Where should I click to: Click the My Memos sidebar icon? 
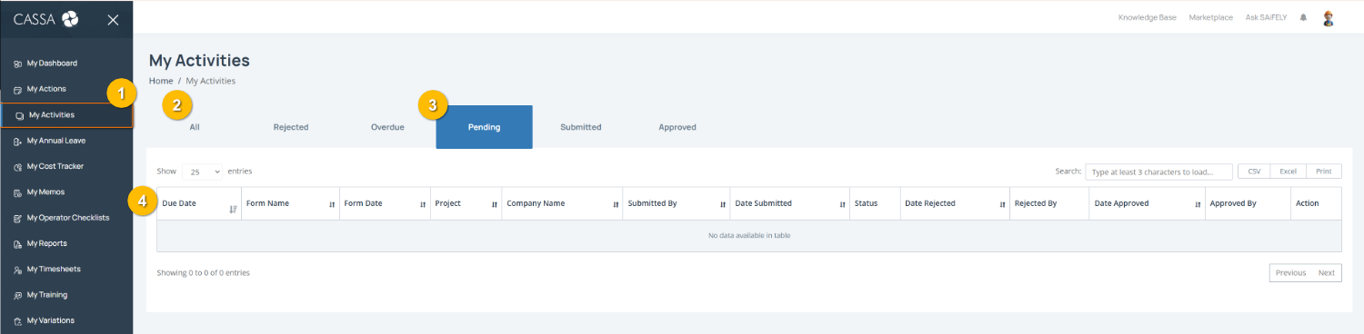click(18, 192)
